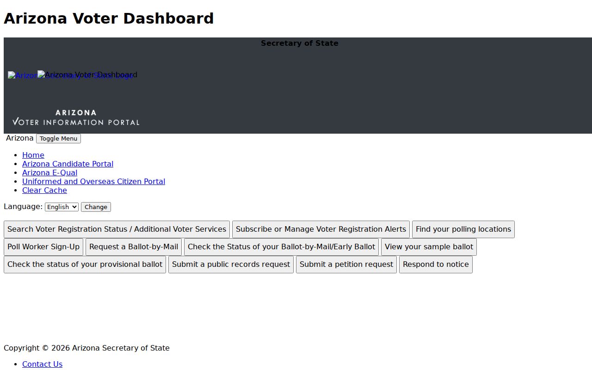
Task: Click the Toggle Menu button
Action: point(58,139)
